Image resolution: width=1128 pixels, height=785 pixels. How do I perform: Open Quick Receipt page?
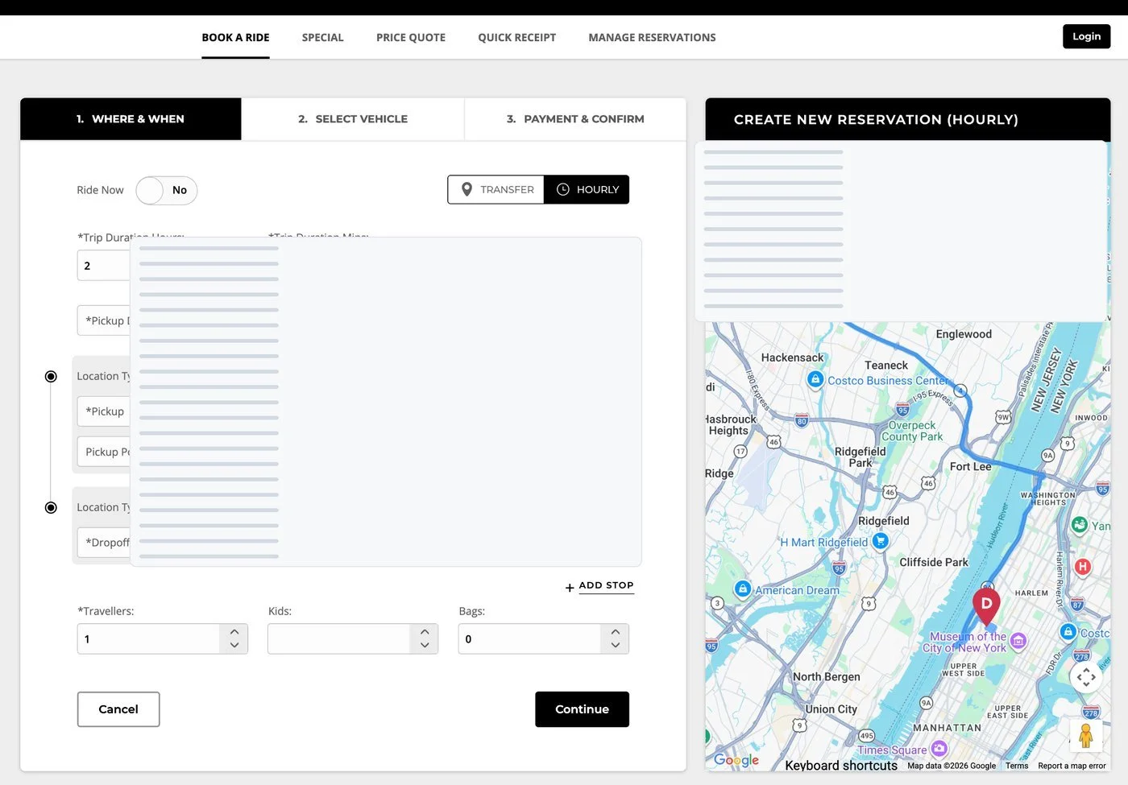point(516,38)
